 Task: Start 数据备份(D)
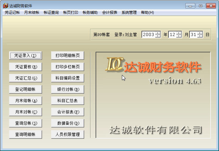[x=68, y=123]
